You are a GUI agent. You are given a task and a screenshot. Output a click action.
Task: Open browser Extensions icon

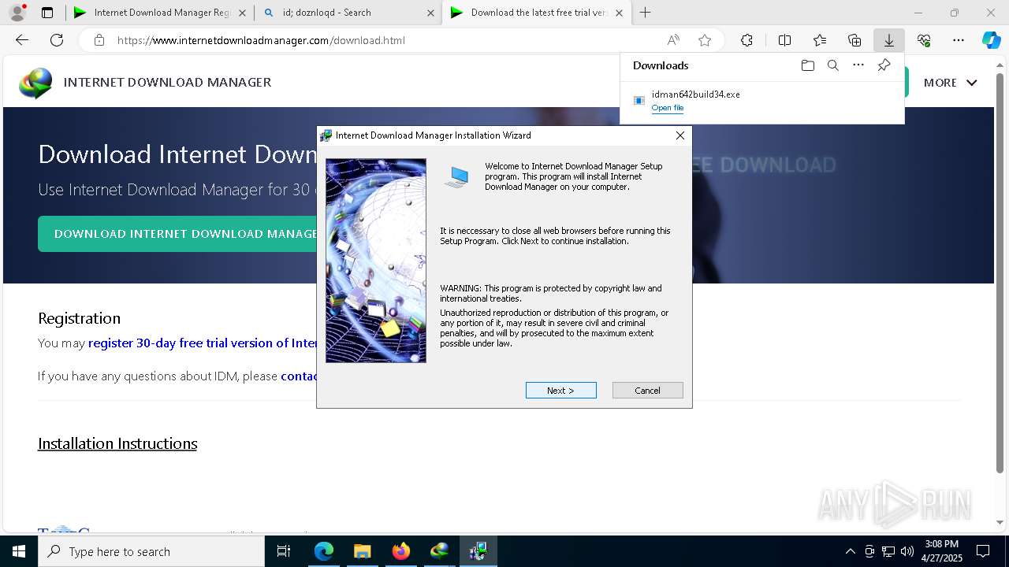click(747, 40)
